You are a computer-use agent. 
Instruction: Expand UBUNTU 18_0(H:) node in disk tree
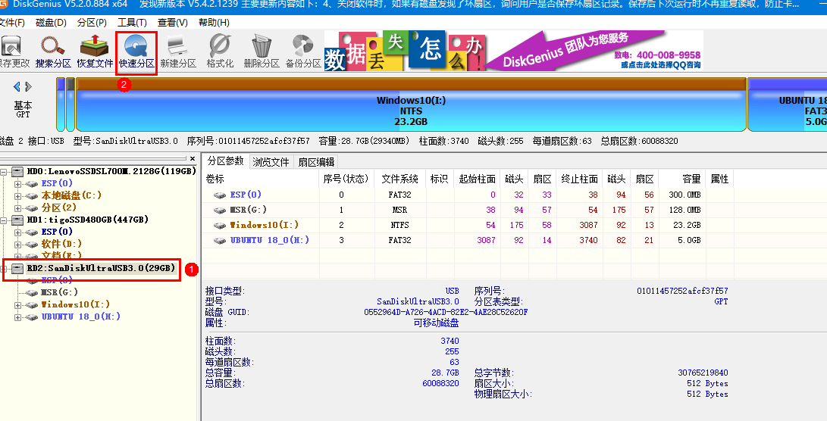17,317
